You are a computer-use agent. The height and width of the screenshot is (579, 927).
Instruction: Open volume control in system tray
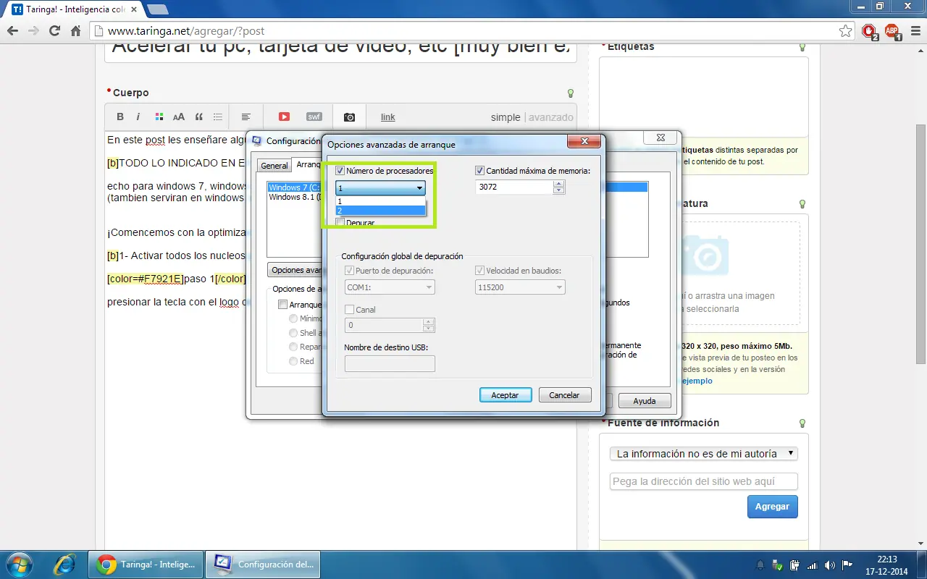(830, 565)
